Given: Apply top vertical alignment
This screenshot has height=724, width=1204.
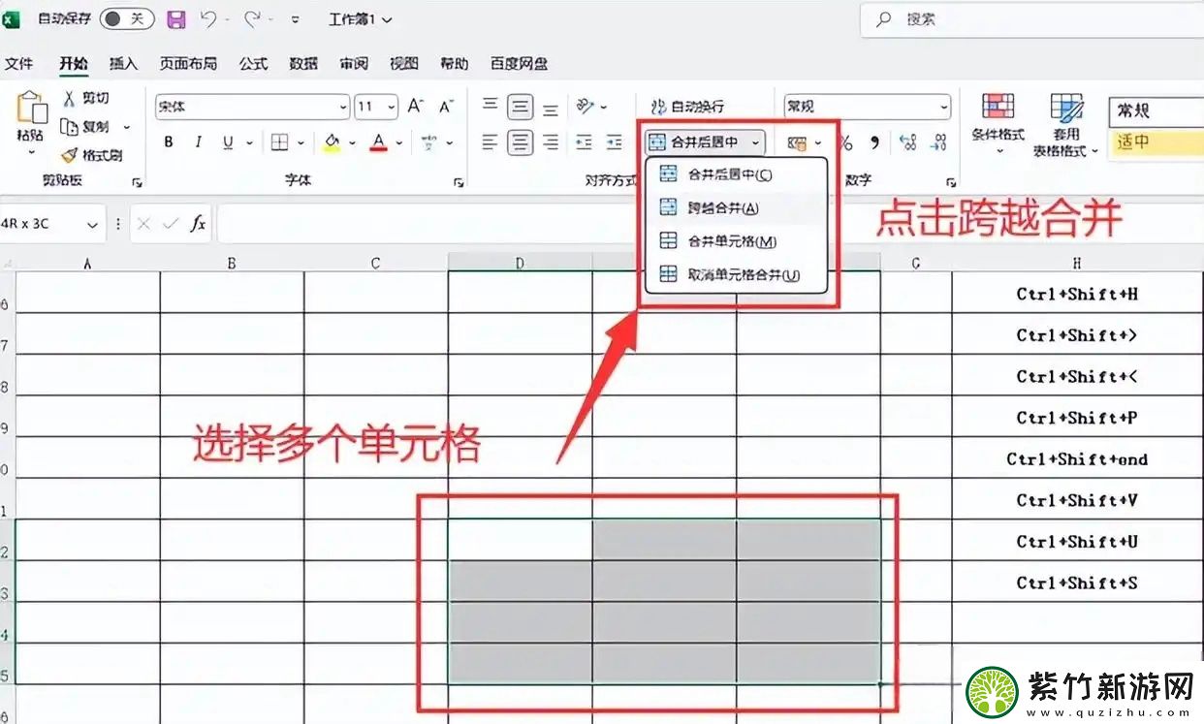Looking at the screenshot, I should (491, 106).
